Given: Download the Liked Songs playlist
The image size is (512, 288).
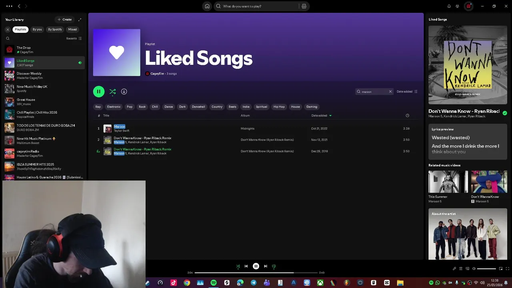Looking at the screenshot, I should click(x=124, y=92).
